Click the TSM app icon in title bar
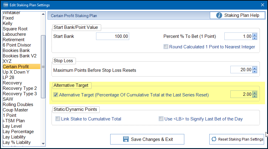This screenshot has width=268, height=149. [5, 5]
